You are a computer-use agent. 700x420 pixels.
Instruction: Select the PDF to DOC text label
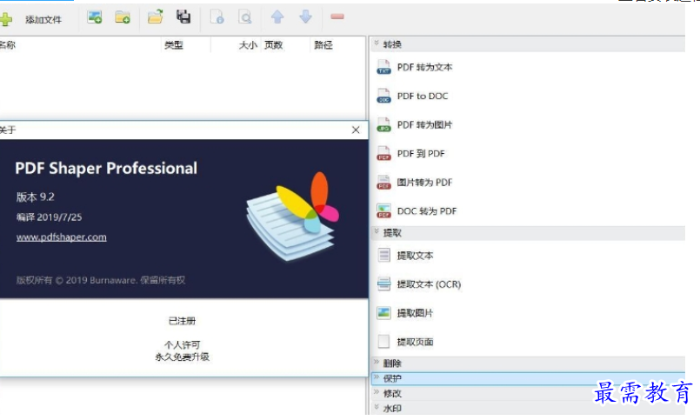pyautogui.click(x=423, y=96)
